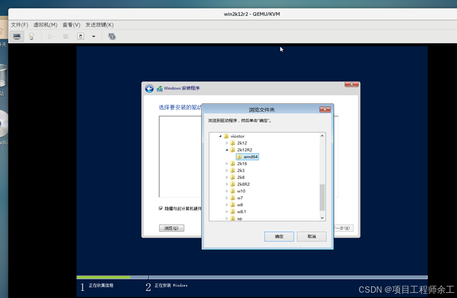Expand the 2k8 folder
This screenshot has width=457, height=298.
point(227,177)
